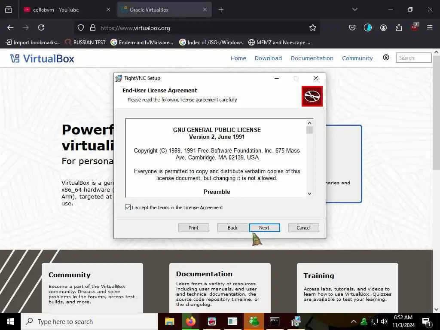This screenshot has width=440, height=330.
Task: Cancel the TightVNC Setup
Action: pos(304,228)
